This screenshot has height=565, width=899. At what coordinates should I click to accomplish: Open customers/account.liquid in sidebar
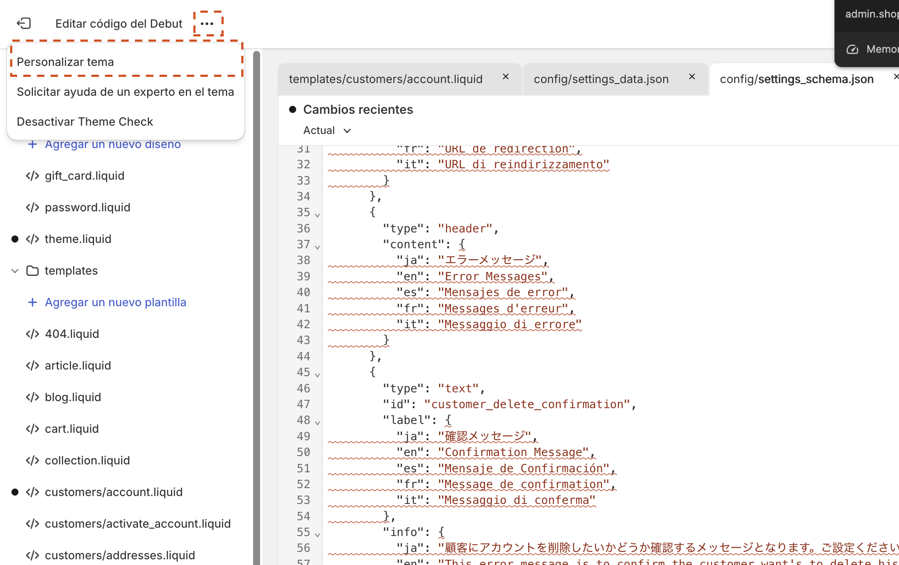[113, 492]
